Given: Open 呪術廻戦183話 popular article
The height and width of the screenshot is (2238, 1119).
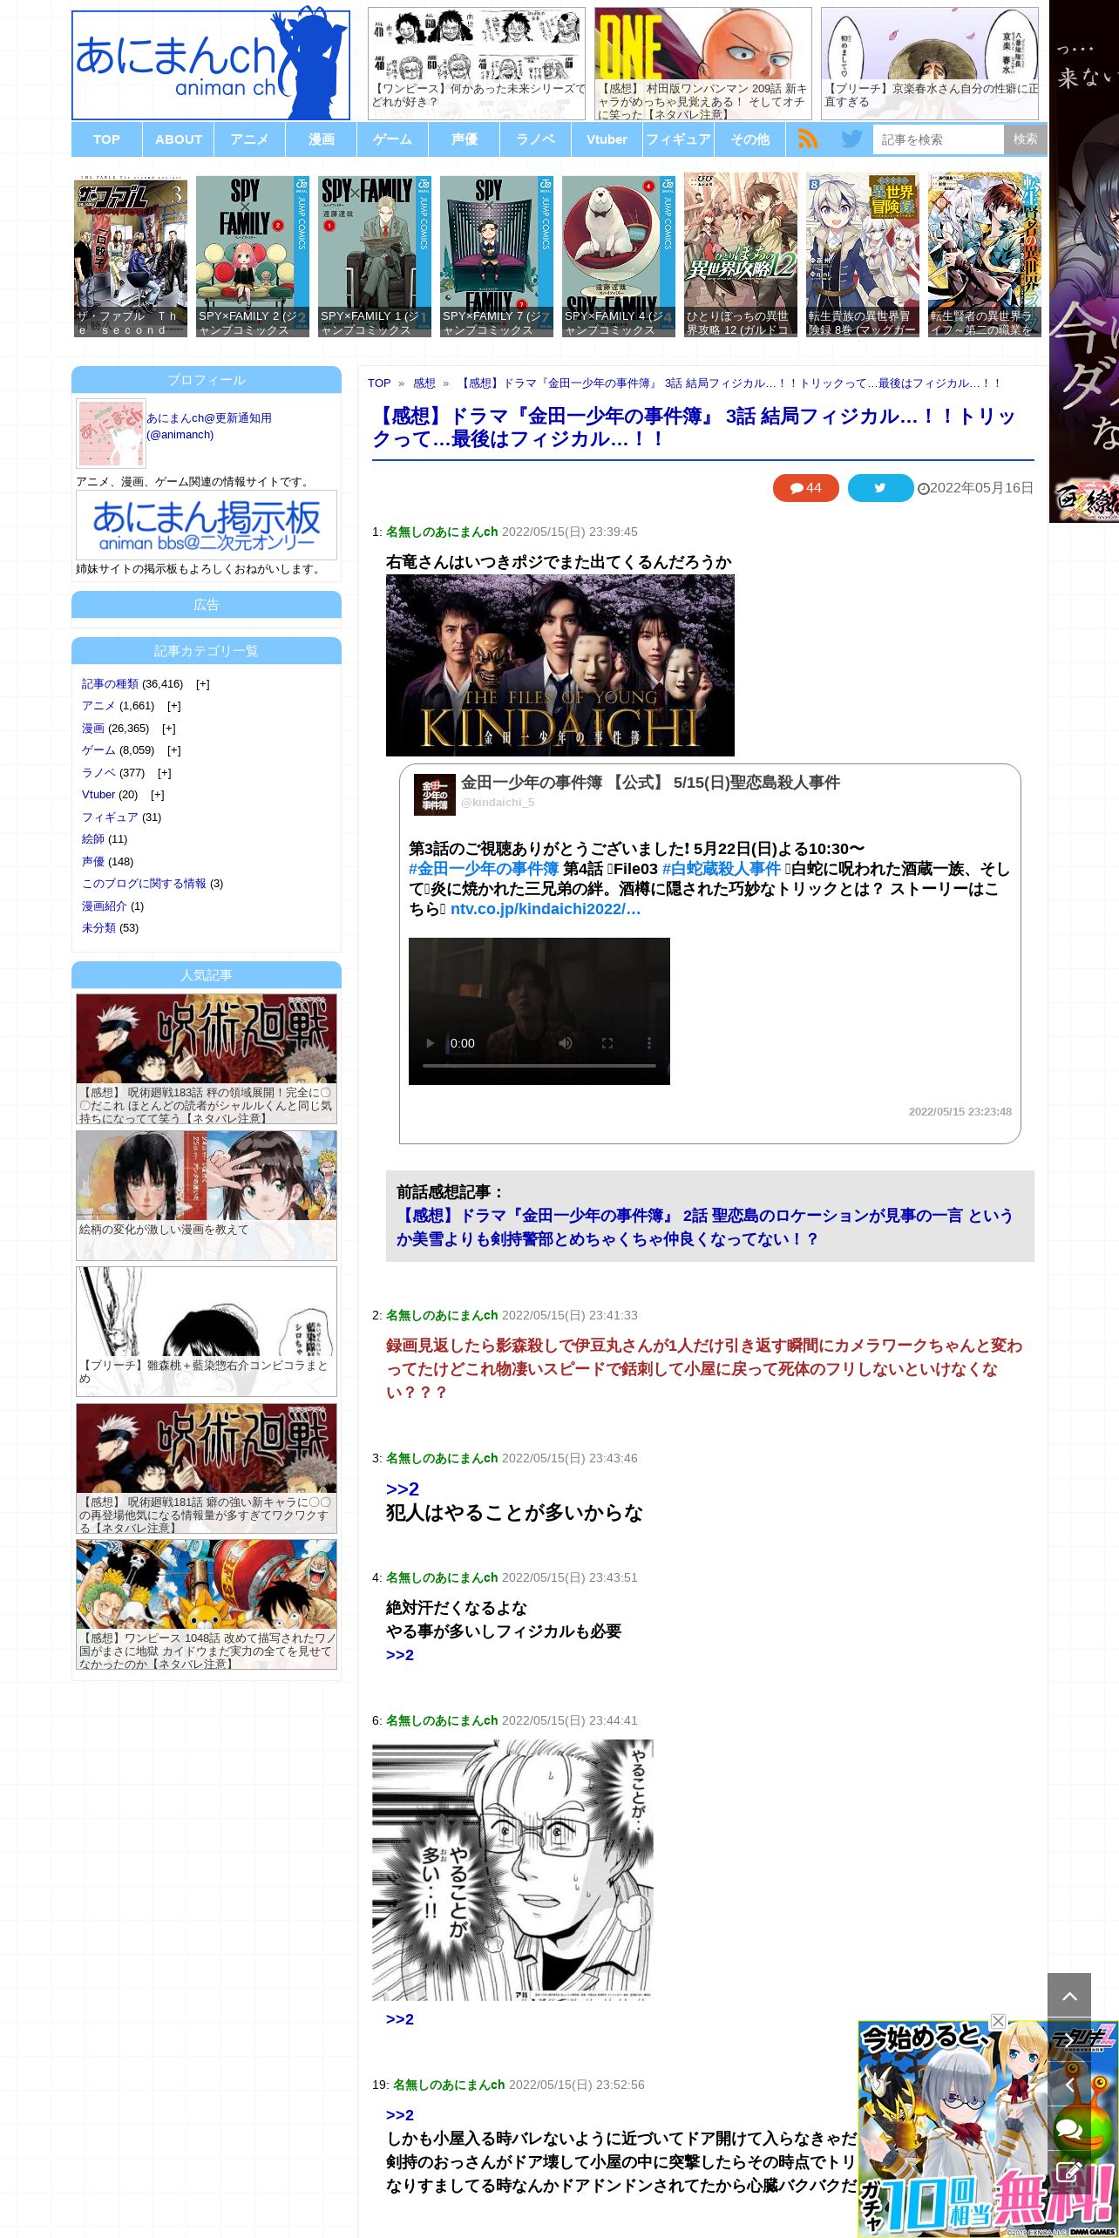Looking at the screenshot, I should [207, 1059].
